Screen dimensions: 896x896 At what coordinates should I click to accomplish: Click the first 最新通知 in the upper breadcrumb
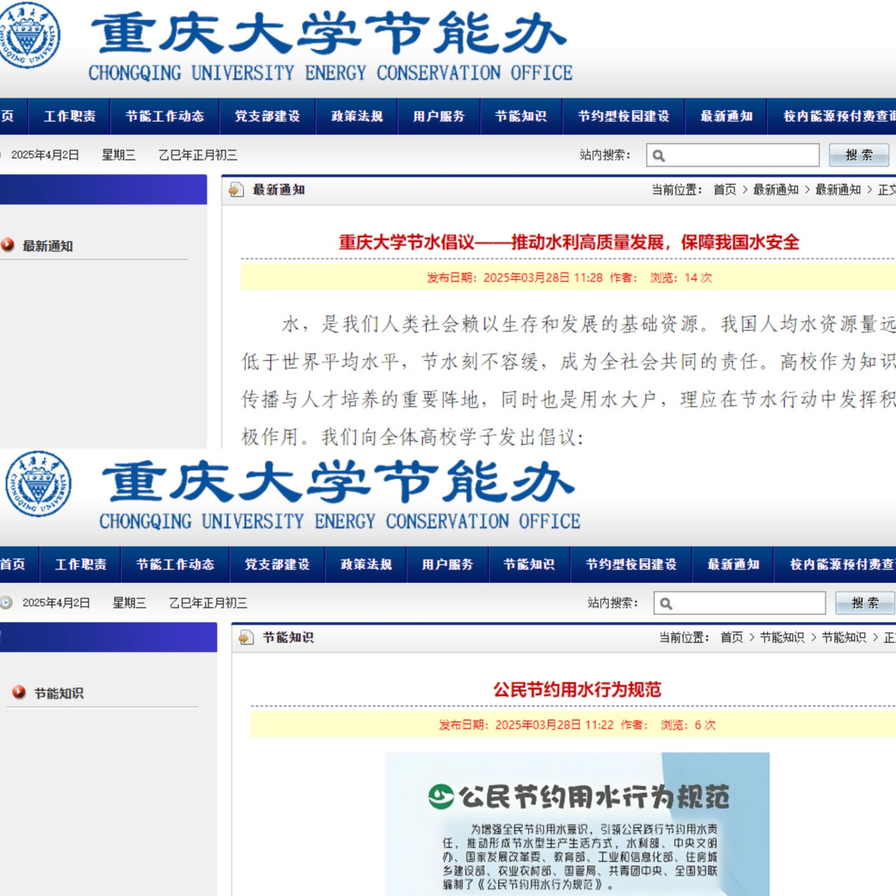[x=776, y=190]
